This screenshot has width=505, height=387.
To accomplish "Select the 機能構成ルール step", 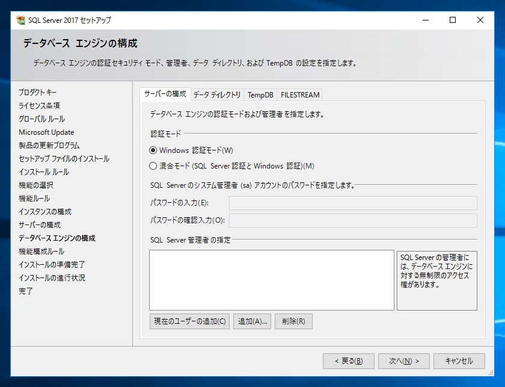I will (41, 251).
